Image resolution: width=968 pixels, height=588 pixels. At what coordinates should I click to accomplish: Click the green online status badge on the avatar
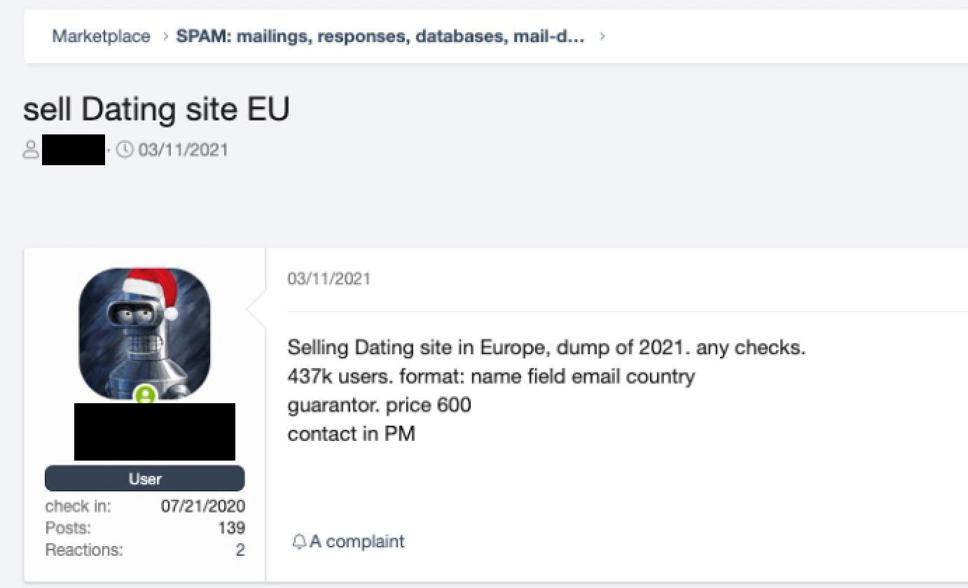(145, 395)
